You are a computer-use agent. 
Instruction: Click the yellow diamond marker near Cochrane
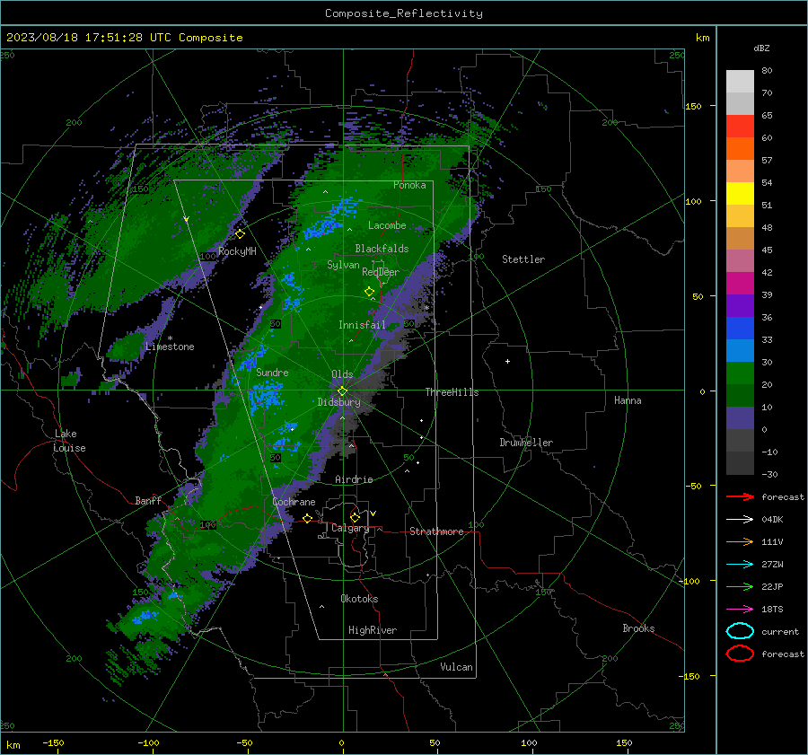[x=307, y=518]
